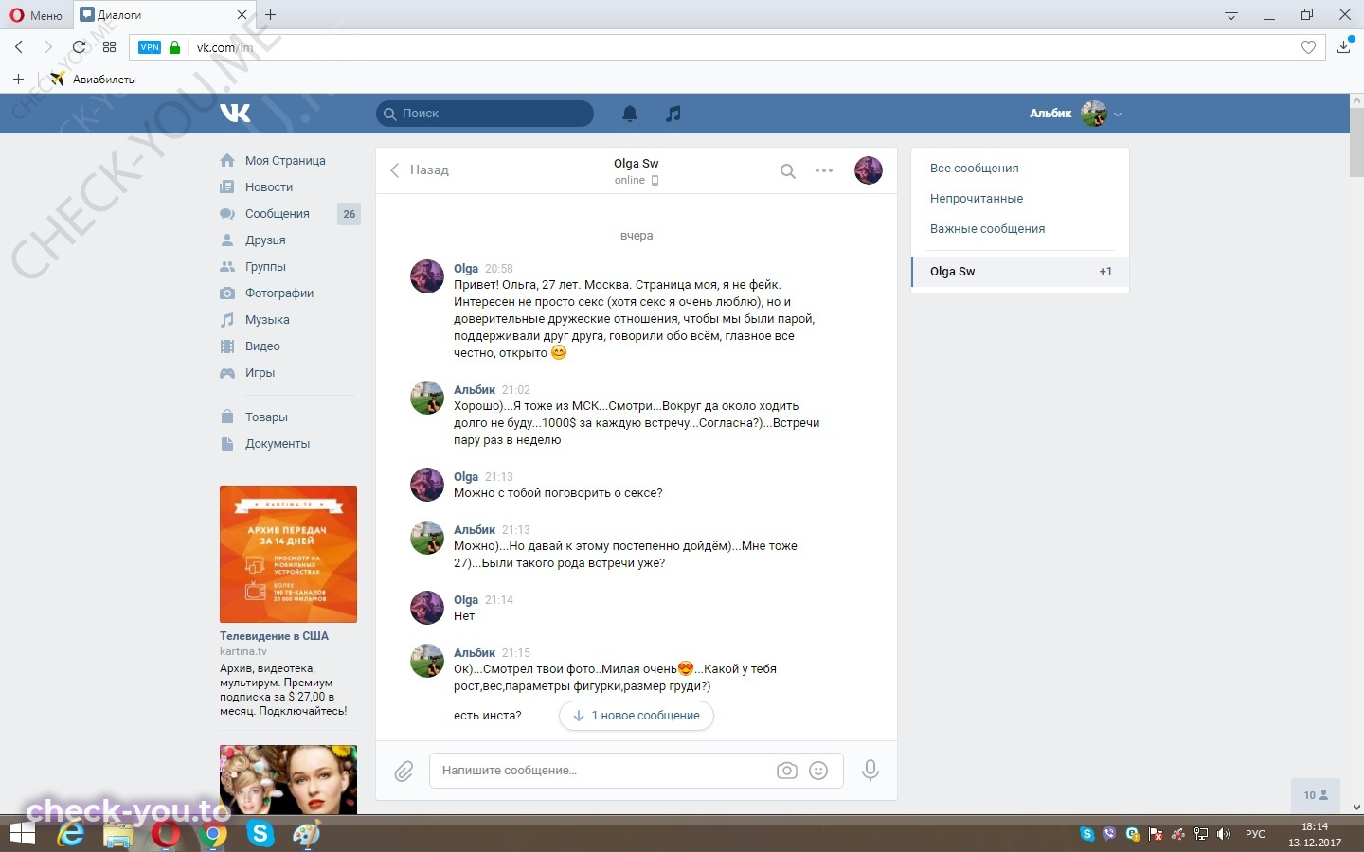Record a voice message with the microphone

click(870, 771)
